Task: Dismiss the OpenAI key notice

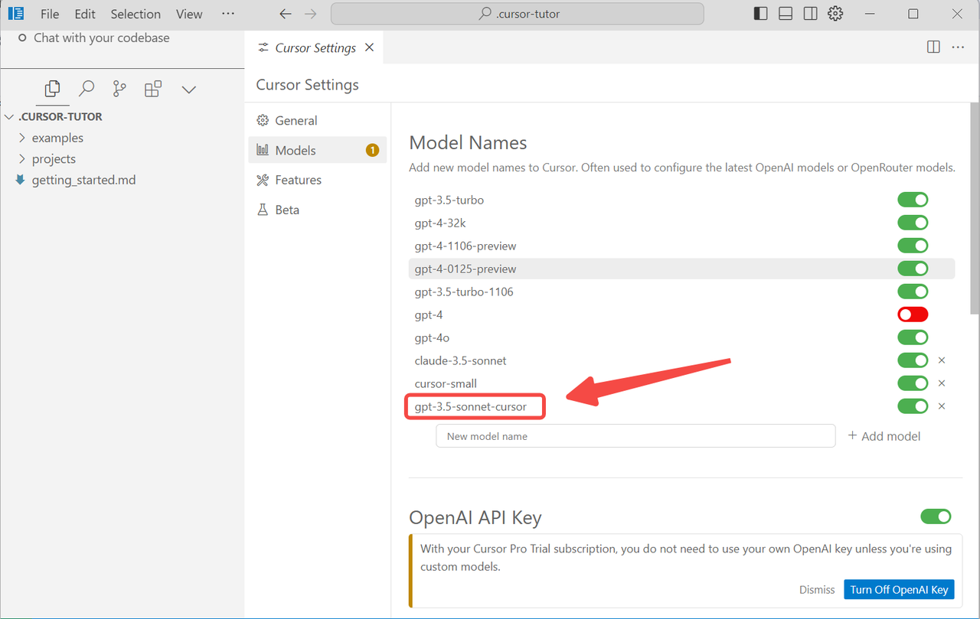Action: pos(817,590)
